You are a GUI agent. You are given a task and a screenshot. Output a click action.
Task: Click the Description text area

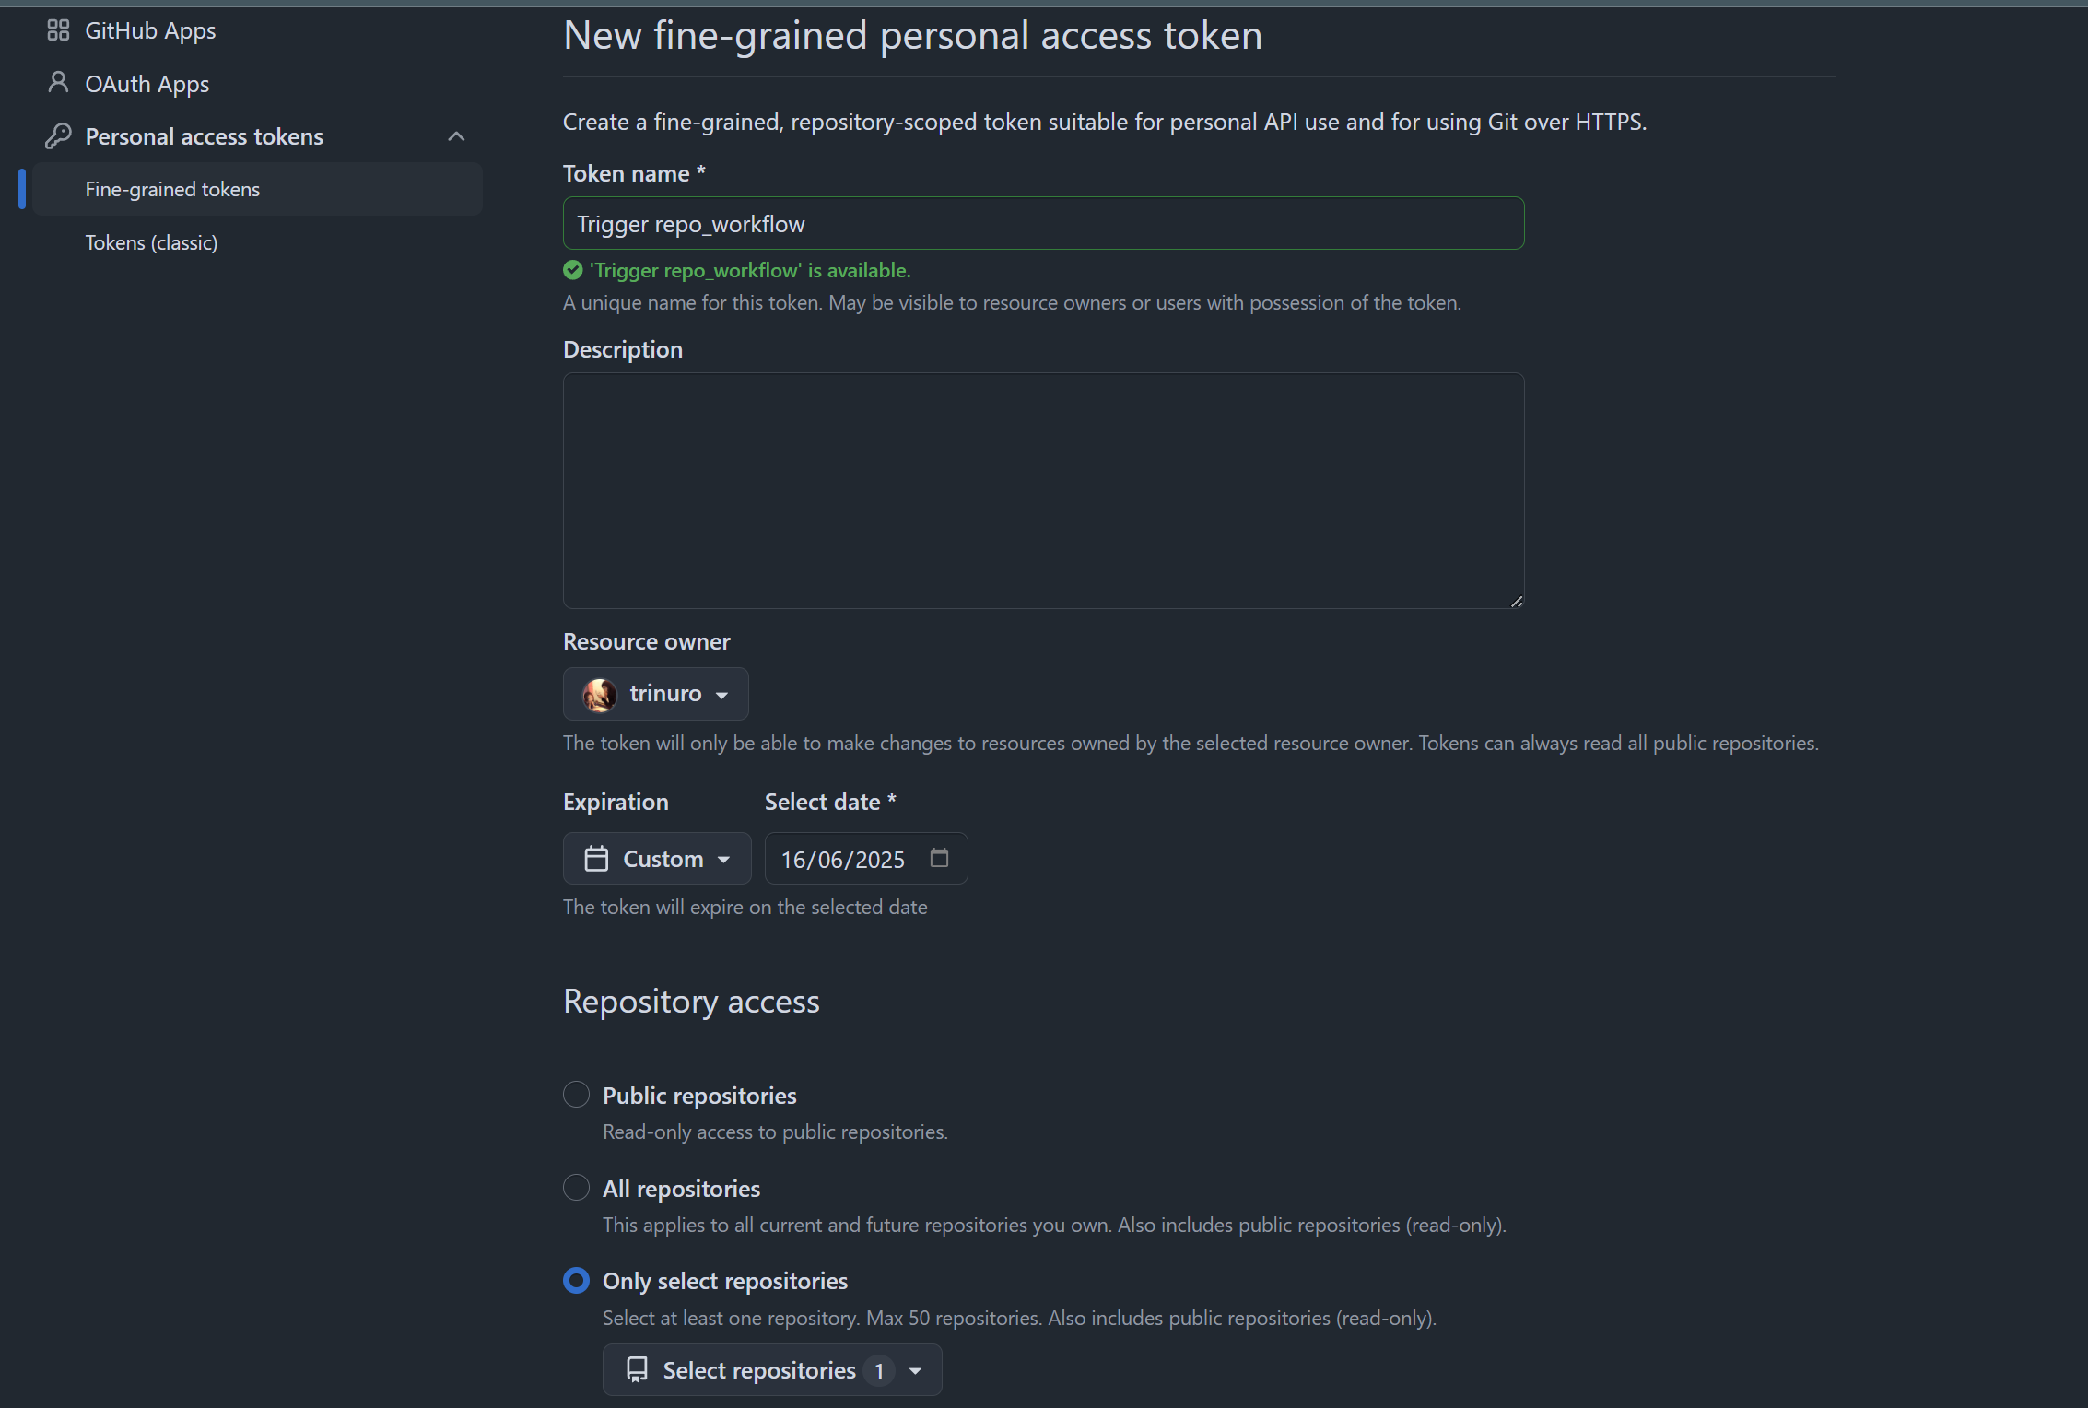click(1044, 491)
